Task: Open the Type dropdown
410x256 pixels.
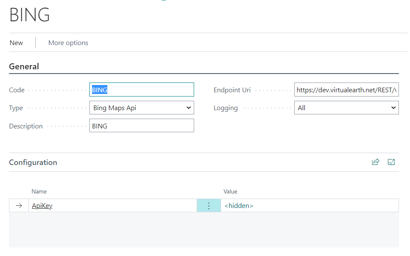Action: coord(142,108)
